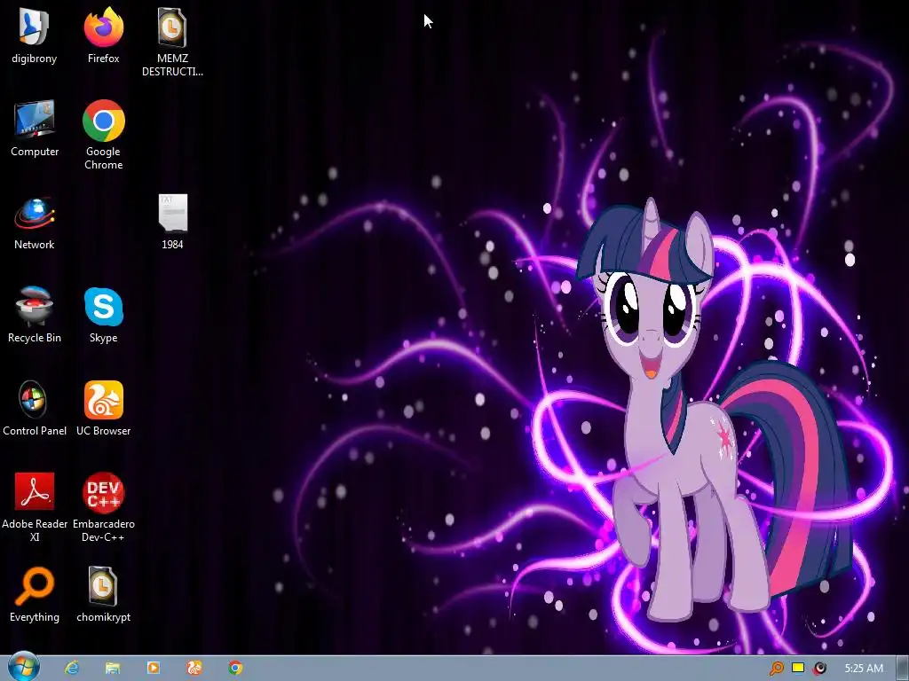
Task: Open the media player taskbar icon
Action: click(154, 668)
